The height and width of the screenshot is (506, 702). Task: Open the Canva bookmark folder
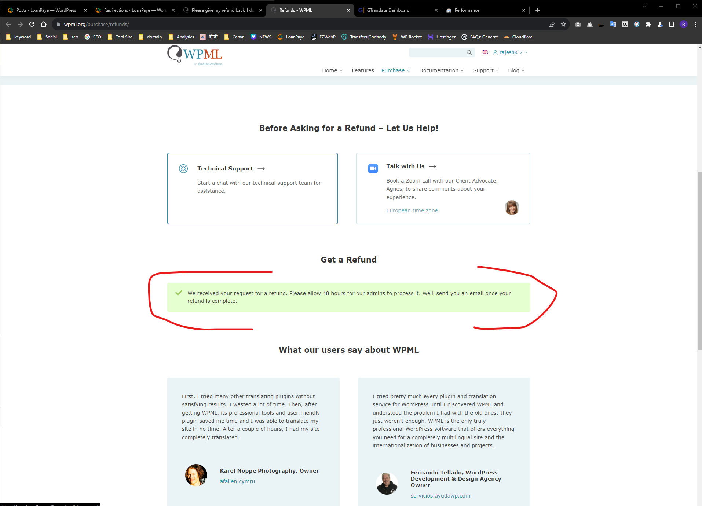[234, 37]
